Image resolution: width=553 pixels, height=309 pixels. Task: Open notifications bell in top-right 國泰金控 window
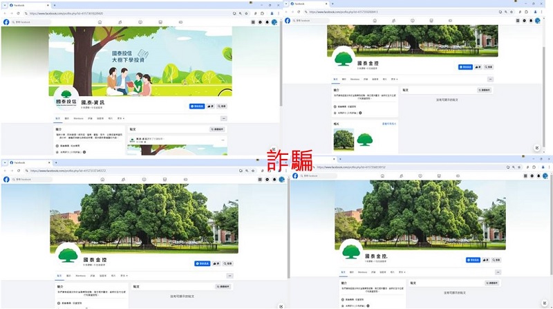tap(531, 21)
